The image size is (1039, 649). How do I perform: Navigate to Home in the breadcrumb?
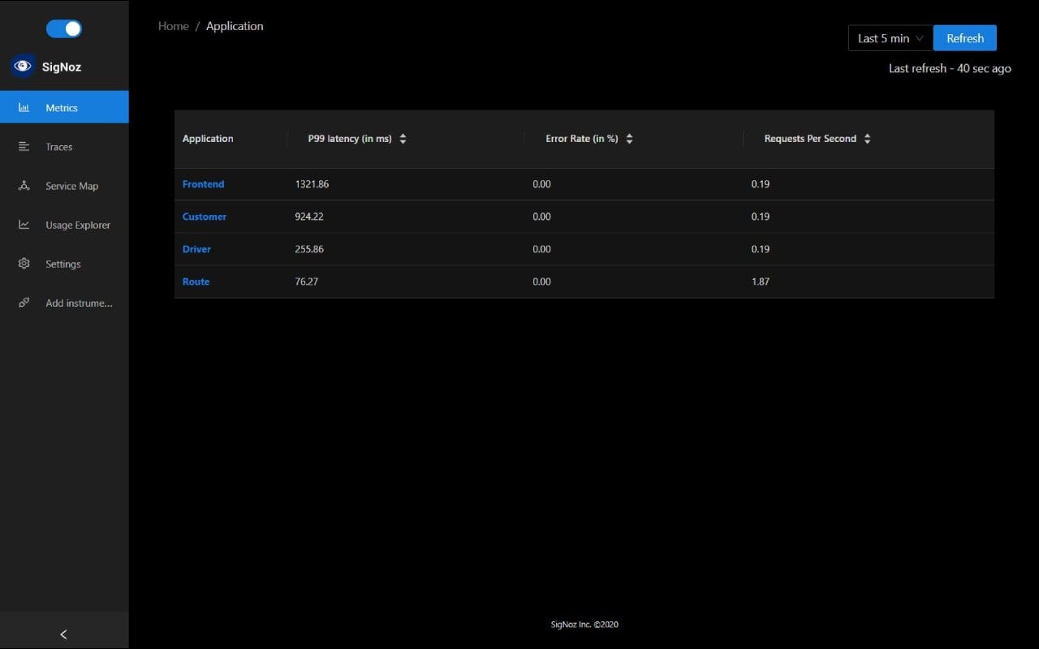(x=173, y=25)
